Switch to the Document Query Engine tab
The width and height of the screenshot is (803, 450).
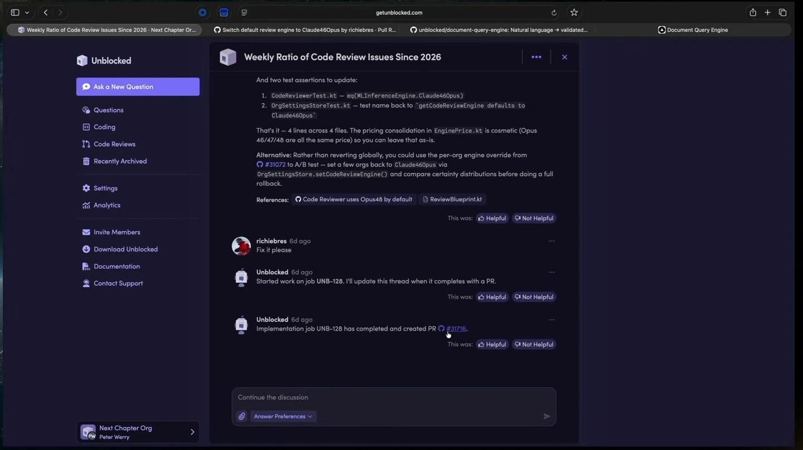click(x=693, y=30)
